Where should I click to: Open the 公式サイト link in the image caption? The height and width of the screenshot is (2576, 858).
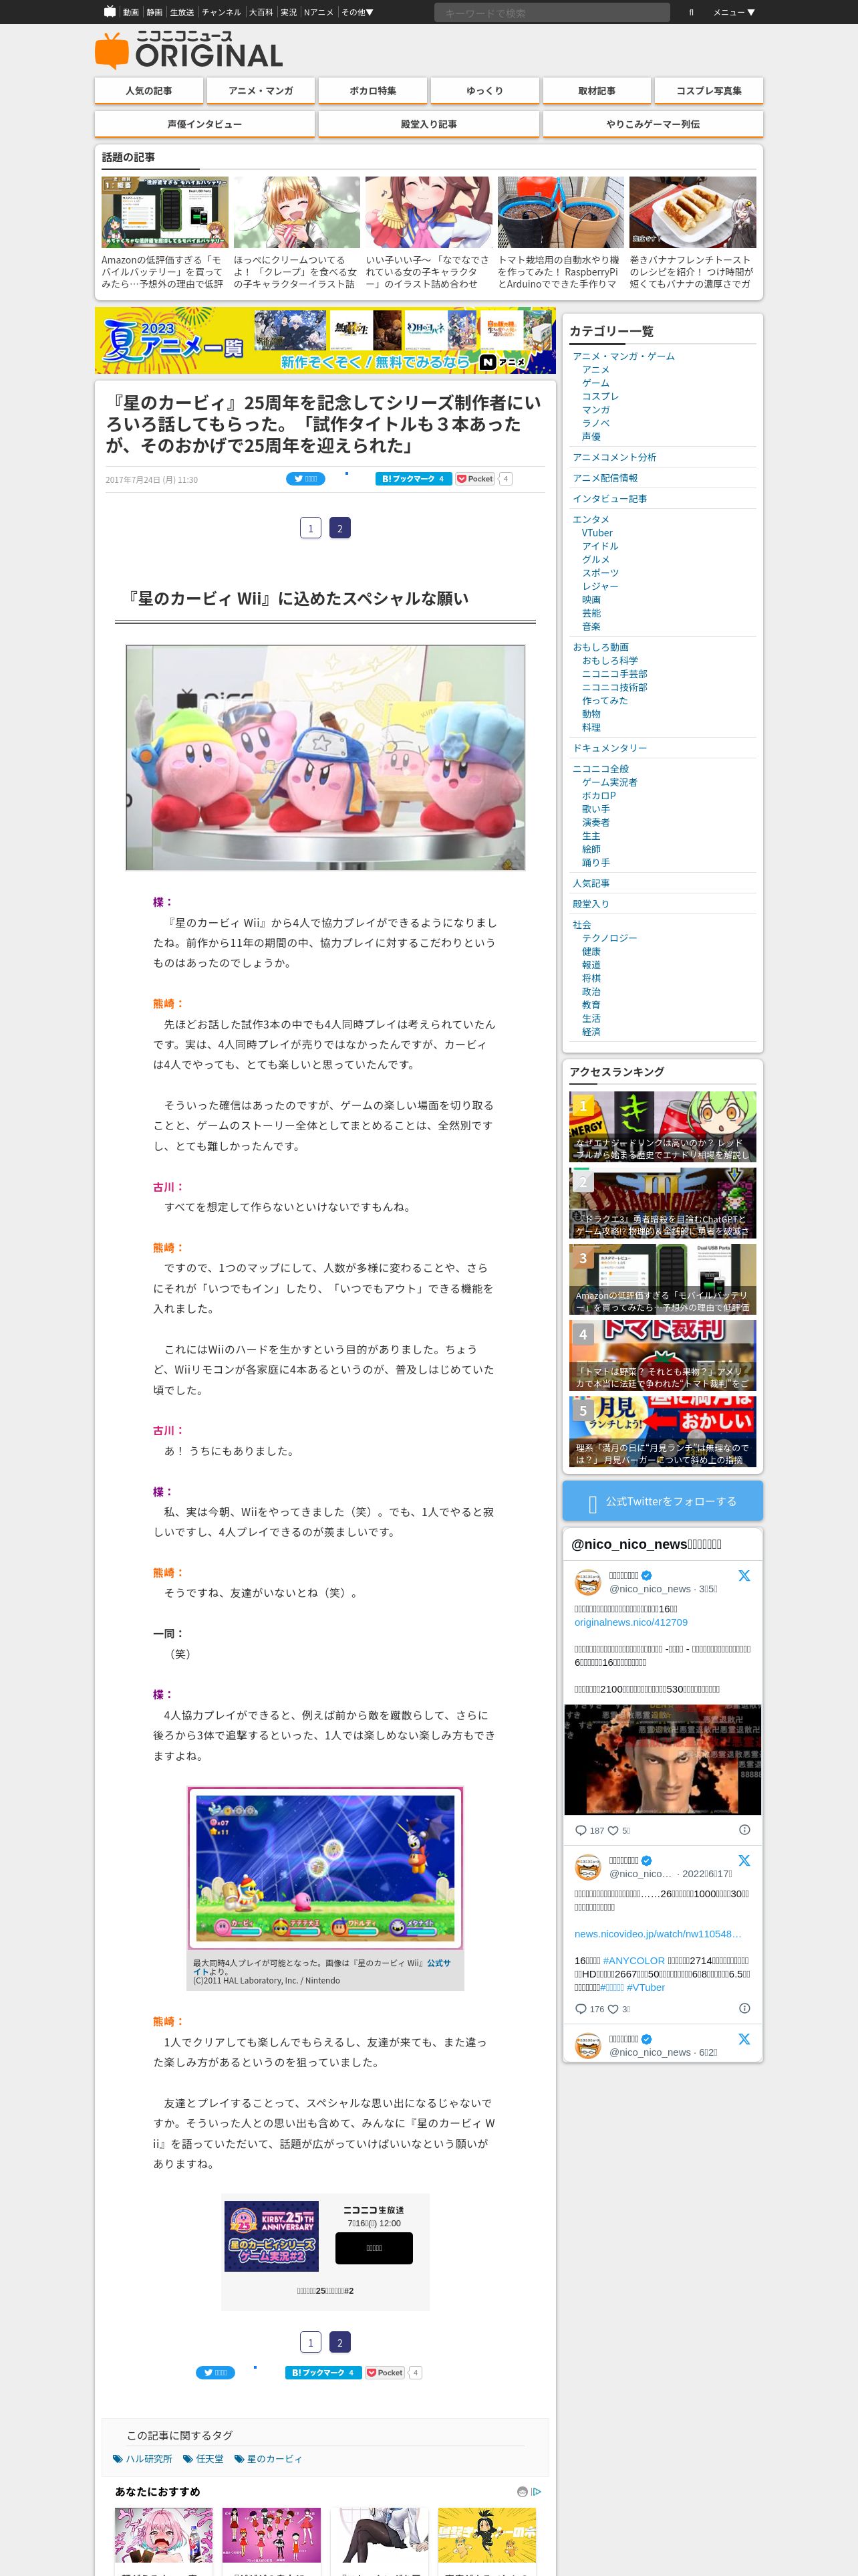click(438, 1964)
